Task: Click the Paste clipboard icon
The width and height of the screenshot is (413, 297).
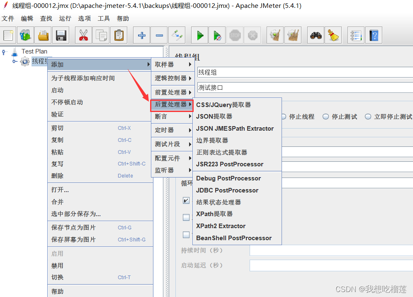Action: (119, 35)
